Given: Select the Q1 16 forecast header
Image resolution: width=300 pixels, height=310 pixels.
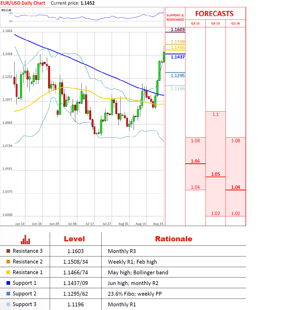Looking at the screenshot, I should click(x=236, y=23).
